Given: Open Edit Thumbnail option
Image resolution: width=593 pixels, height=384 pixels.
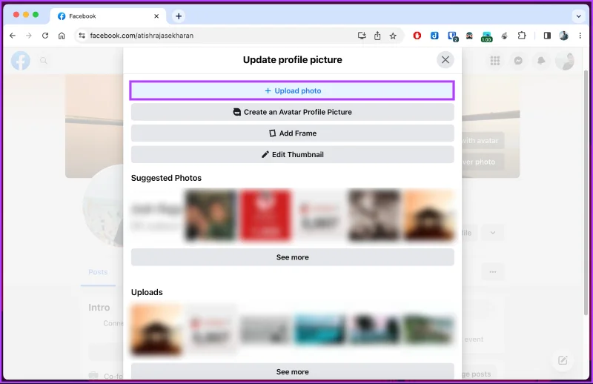Looking at the screenshot, I should pyautogui.click(x=292, y=154).
